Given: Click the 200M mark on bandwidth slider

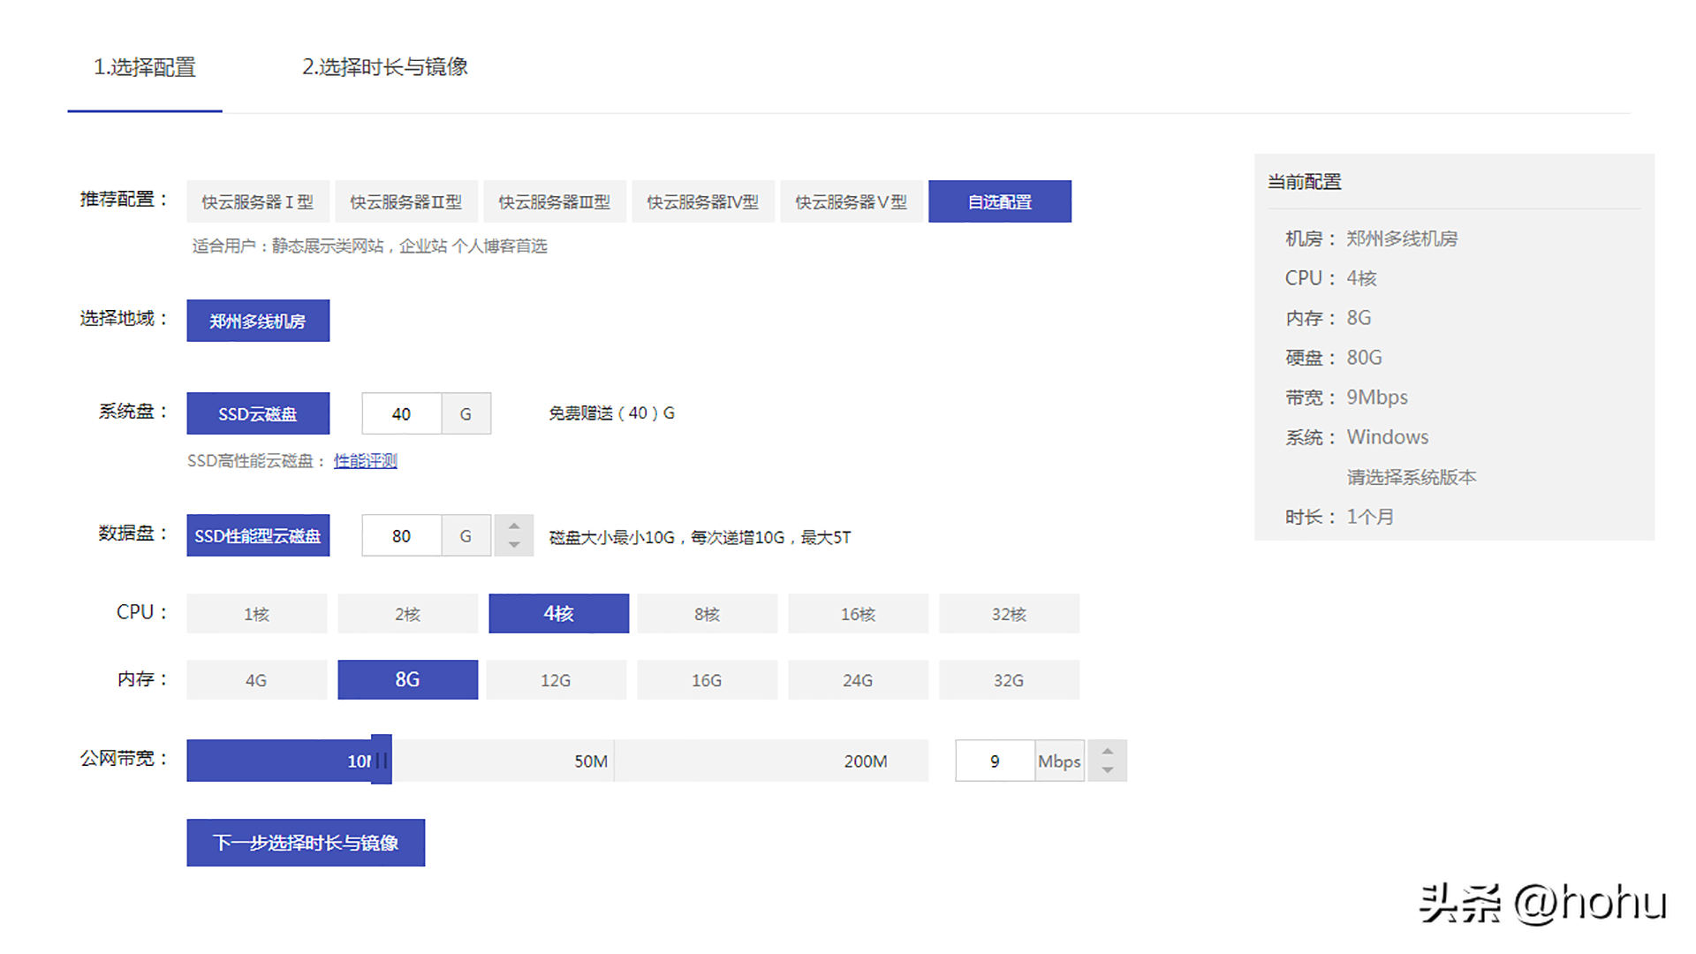Looking at the screenshot, I should pos(866,761).
